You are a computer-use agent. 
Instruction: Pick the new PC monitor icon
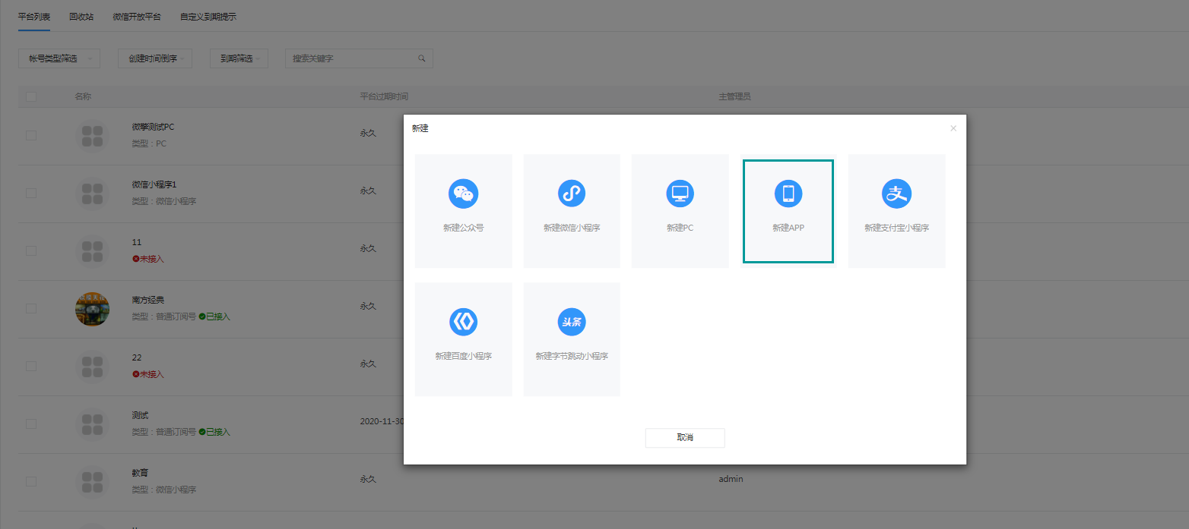[x=680, y=194]
